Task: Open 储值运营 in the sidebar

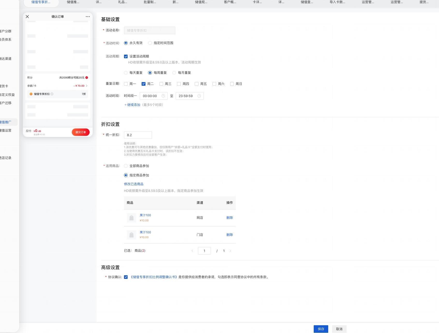Action: [x=6, y=131]
